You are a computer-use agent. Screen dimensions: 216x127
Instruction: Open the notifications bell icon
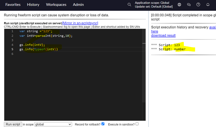click(x=208, y=5)
